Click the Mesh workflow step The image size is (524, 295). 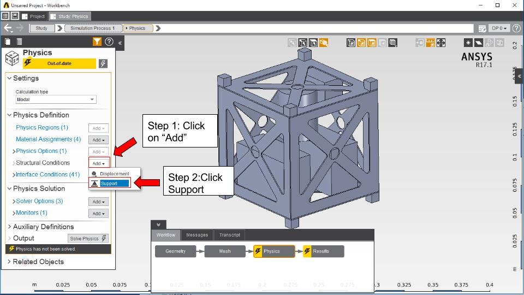tap(225, 251)
